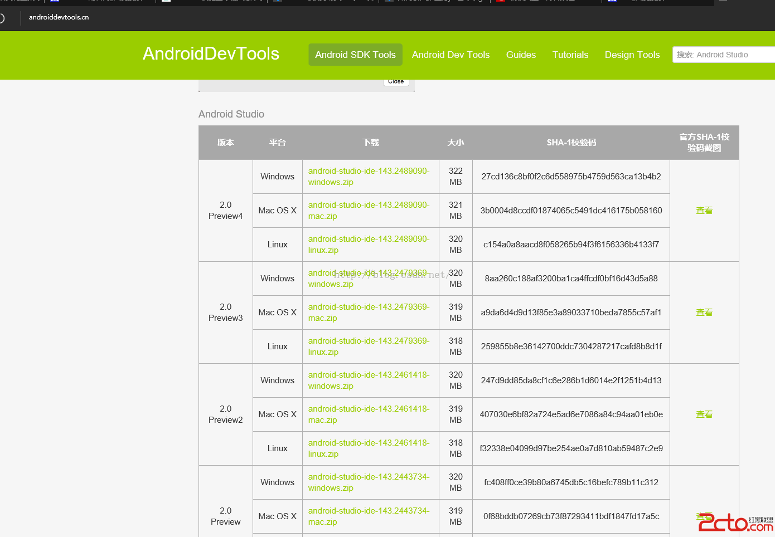Screen dimensions: 775x537
Task: Download android-studio-ide-143.2443734-windows.zip
Action: [x=369, y=482]
